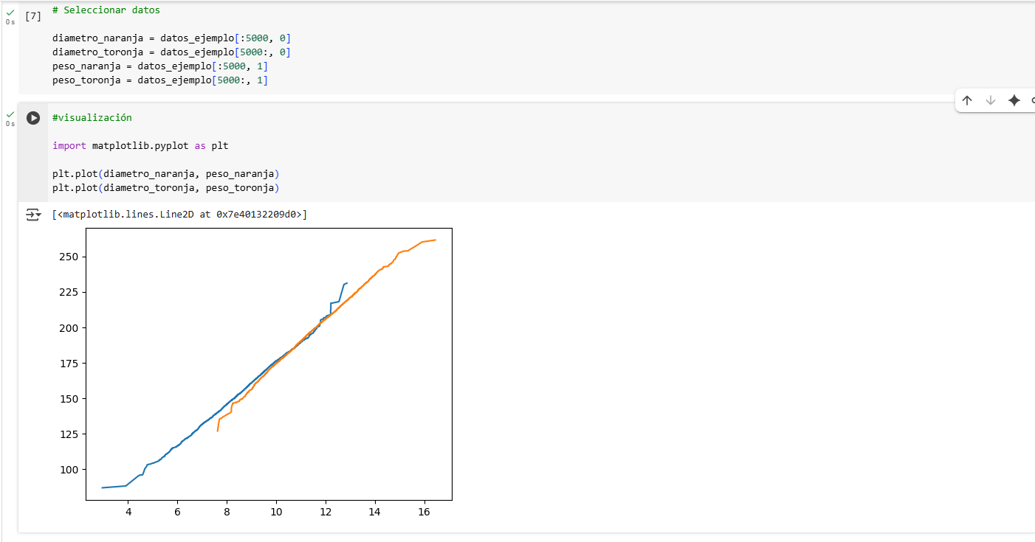Click the x-axis tick label 16
Image resolution: width=1035 pixels, height=542 pixels.
[424, 513]
